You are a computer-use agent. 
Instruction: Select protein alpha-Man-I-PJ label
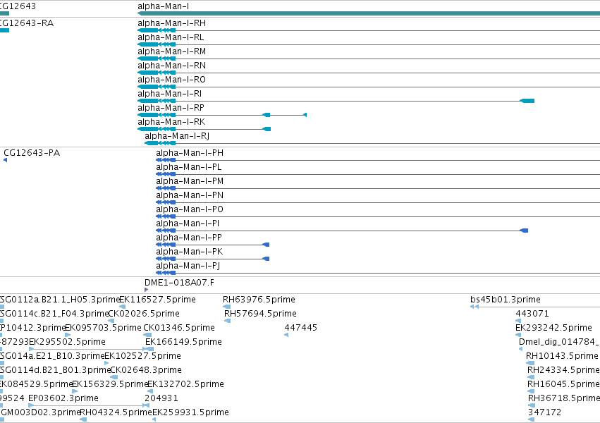[188, 266]
